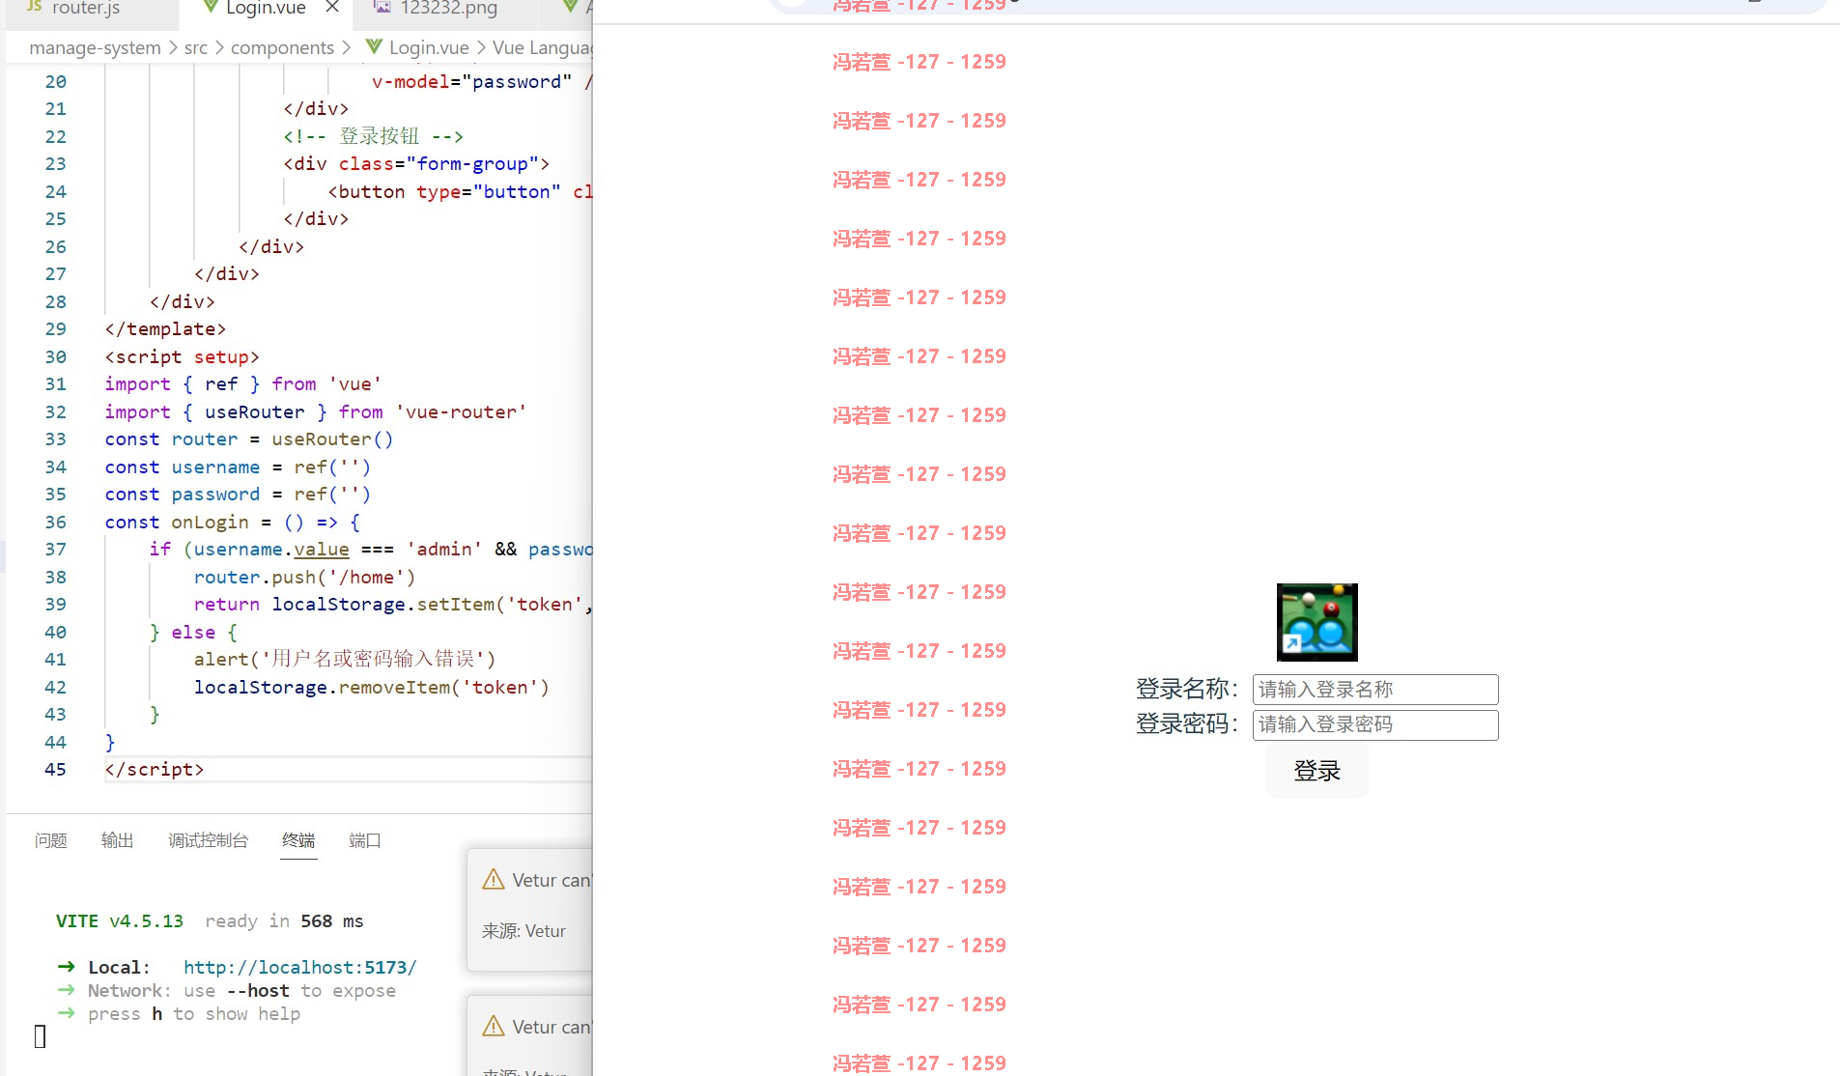Click the billiards logo image above the login form
The width and height of the screenshot is (1840, 1076).
tap(1317, 622)
